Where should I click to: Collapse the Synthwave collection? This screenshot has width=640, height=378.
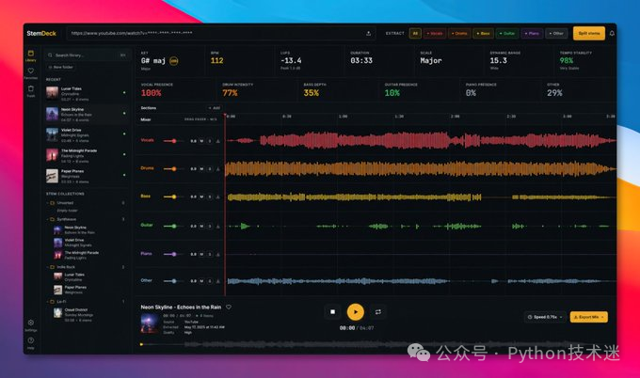tap(47, 219)
